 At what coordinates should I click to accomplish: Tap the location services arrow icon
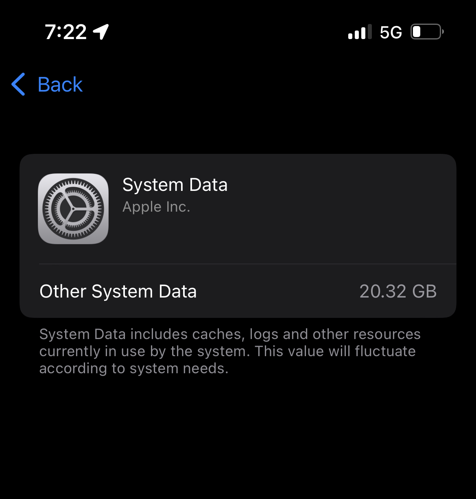coord(101,32)
